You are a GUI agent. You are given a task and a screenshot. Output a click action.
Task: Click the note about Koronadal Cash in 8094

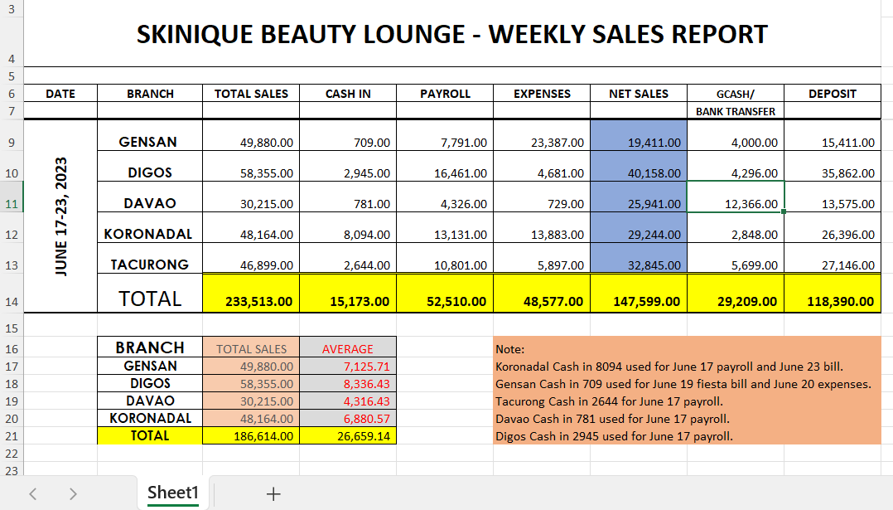(669, 367)
